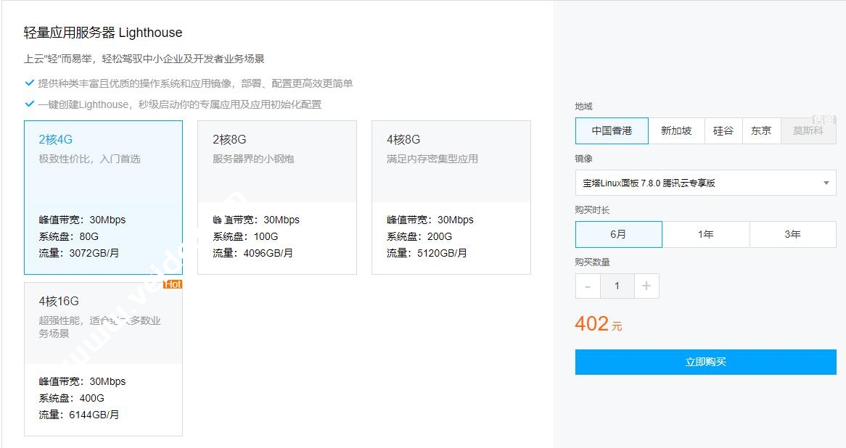Select the 4核8G server plan card
Image resolution: width=846 pixels, height=448 pixels.
coord(451,197)
